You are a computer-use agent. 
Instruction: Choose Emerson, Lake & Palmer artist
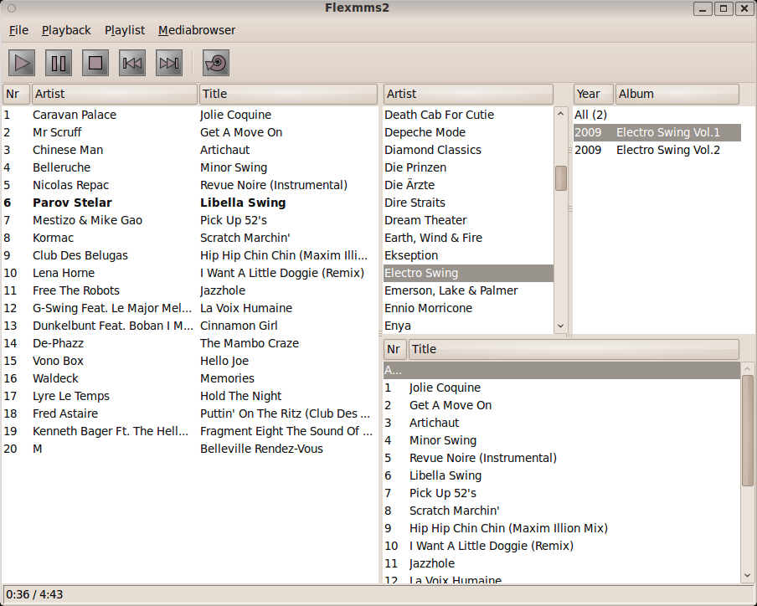pyautogui.click(x=468, y=290)
